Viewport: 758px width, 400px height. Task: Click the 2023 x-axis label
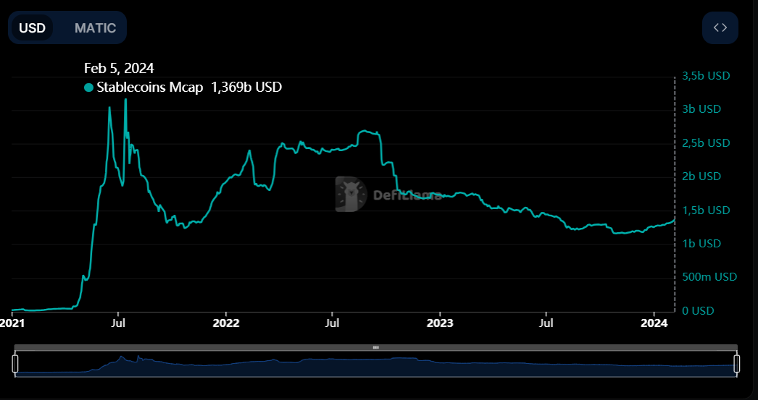click(440, 323)
